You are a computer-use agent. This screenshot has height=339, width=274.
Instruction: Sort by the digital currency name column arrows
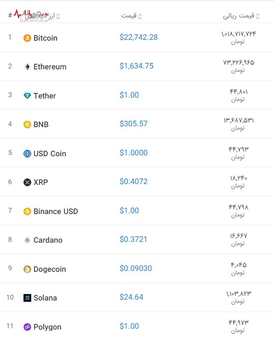[x=58, y=16]
